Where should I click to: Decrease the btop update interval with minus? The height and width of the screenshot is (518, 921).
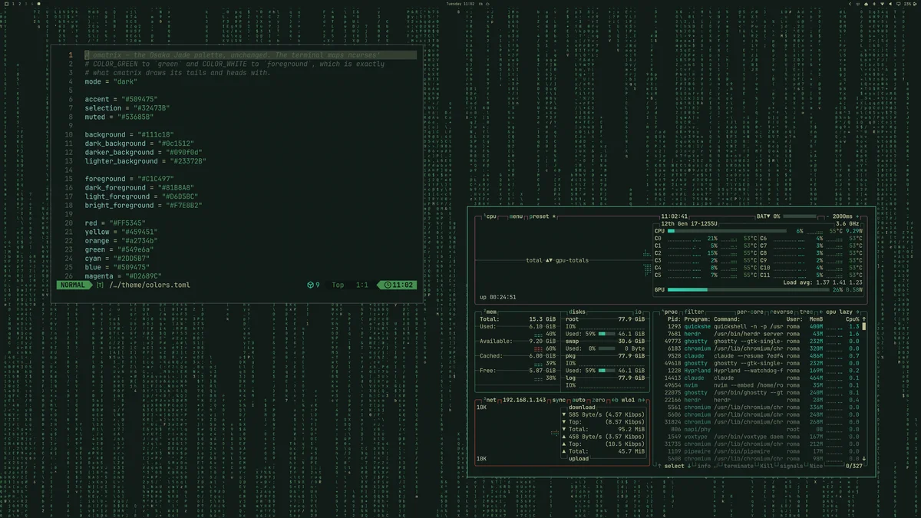828,216
